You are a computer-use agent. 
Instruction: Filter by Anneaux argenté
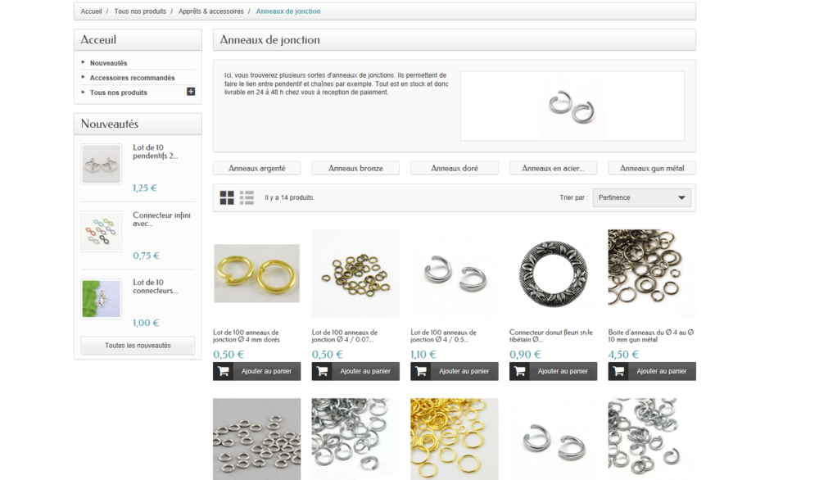click(256, 167)
